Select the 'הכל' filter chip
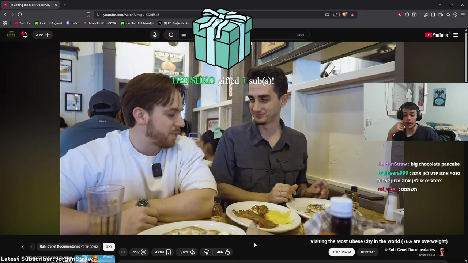 click(x=109, y=247)
